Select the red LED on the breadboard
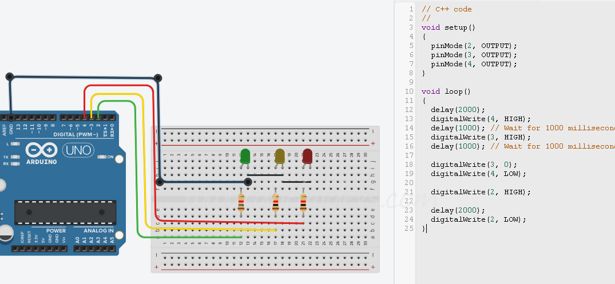615x284 pixels. tap(307, 157)
